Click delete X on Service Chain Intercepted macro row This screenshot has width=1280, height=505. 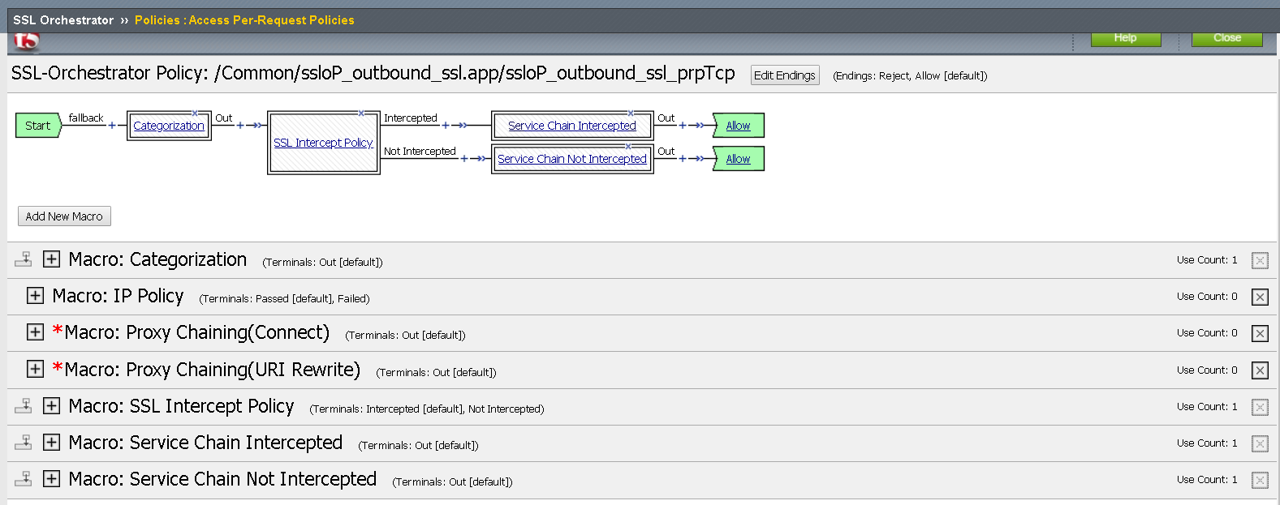[1260, 443]
